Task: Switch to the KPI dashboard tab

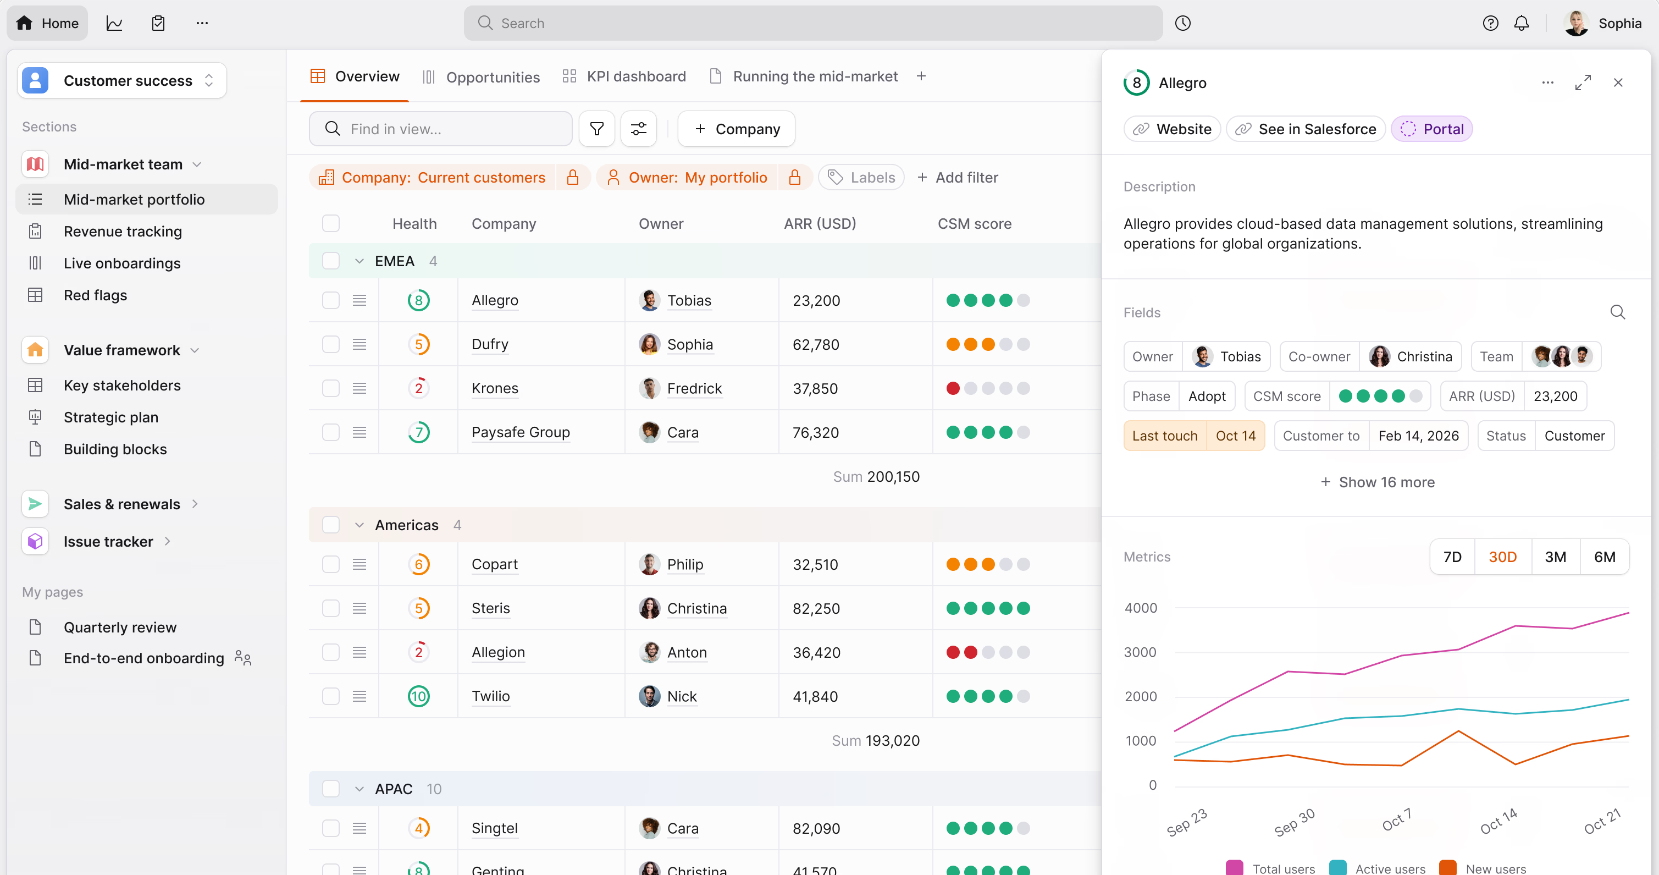Action: point(623,76)
